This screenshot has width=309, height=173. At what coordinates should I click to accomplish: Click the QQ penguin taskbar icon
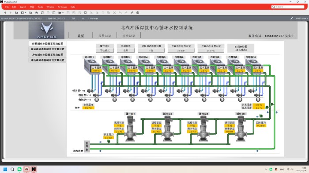pyautogui.click(x=26, y=169)
